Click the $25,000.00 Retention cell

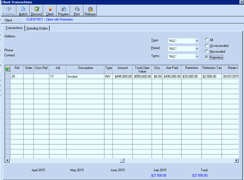(x=192, y=76)
